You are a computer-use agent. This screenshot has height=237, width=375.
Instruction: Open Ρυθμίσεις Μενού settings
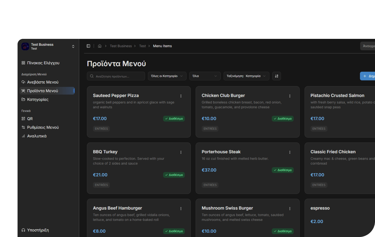(x=47, y=127)
